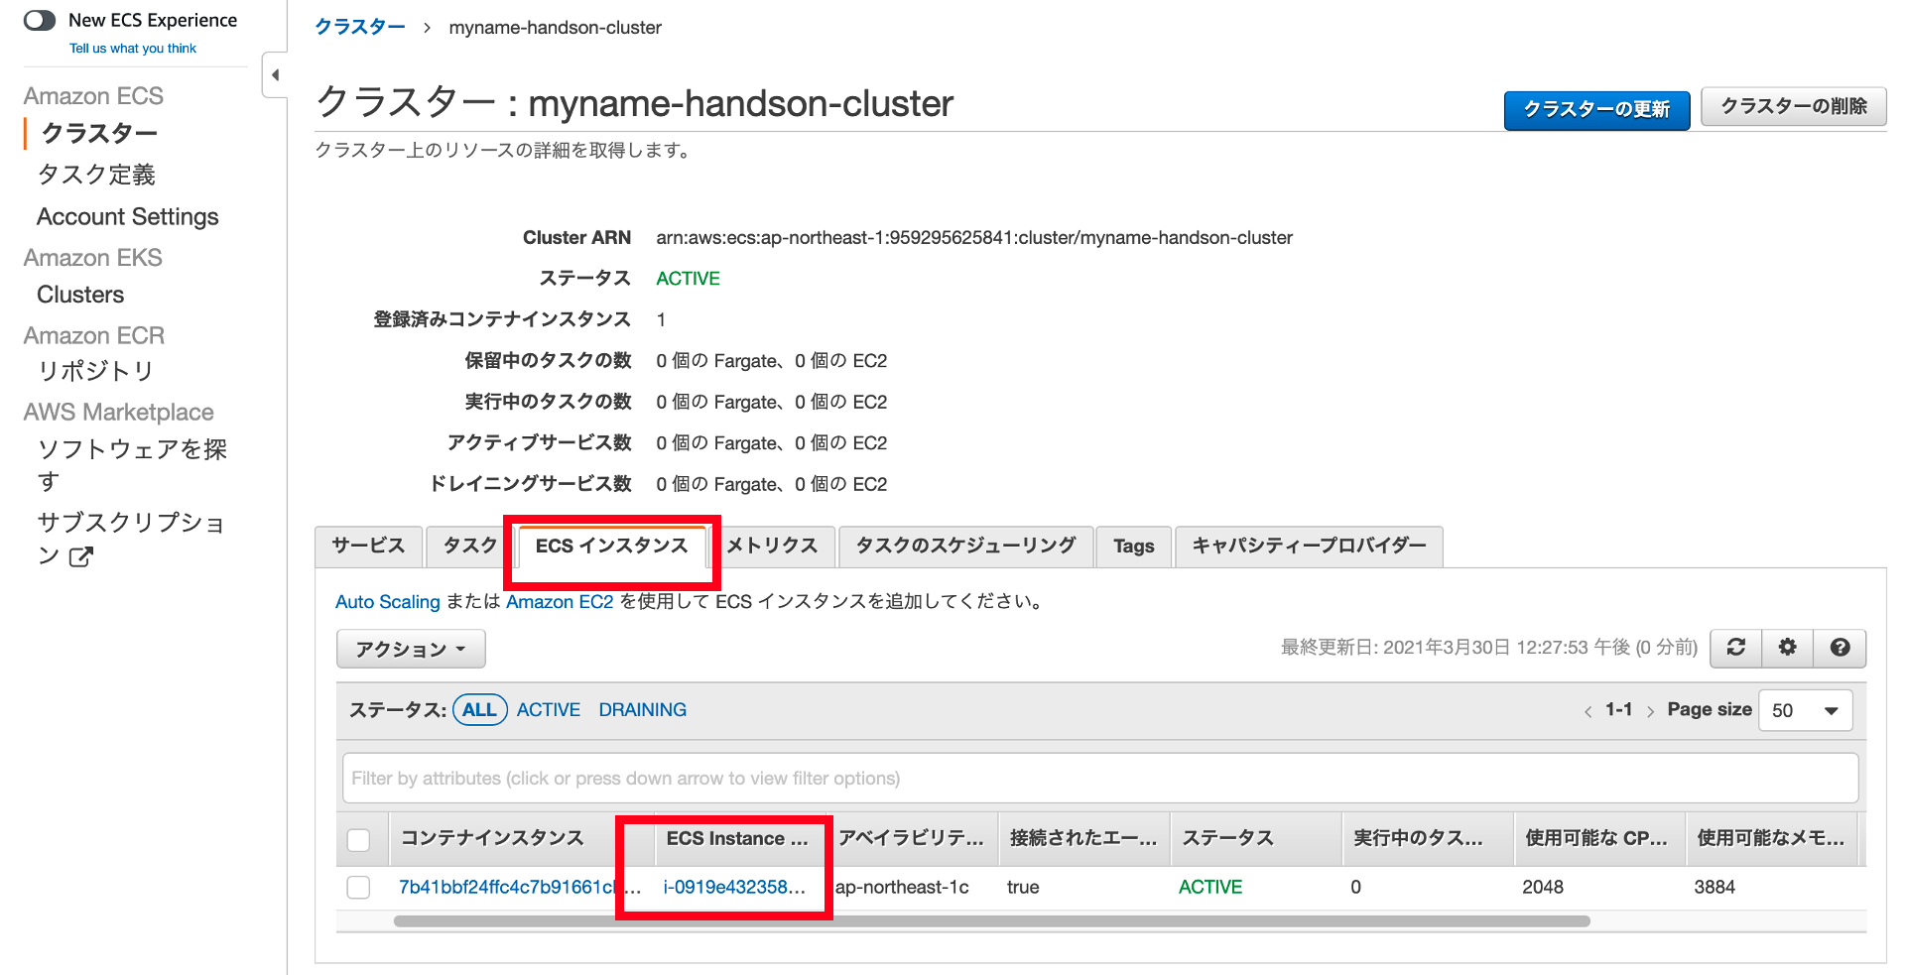Switch to the サービス tab

368,546
